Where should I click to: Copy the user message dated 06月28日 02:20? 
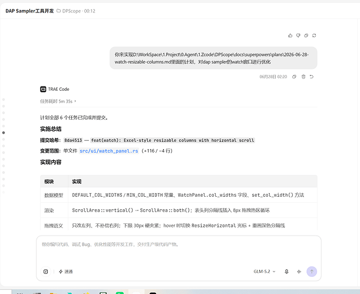[294, 77]
